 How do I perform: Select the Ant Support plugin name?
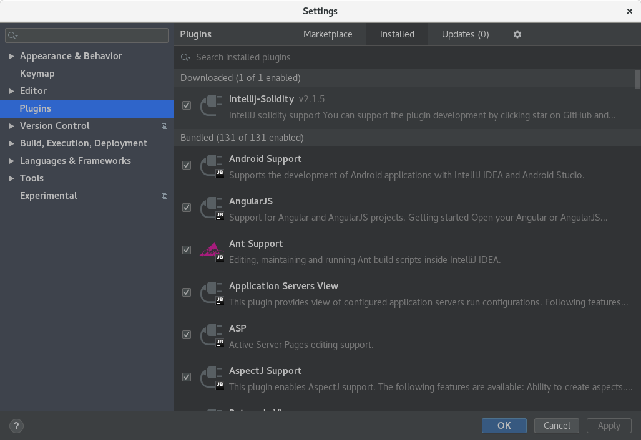(x=255, y=244)
